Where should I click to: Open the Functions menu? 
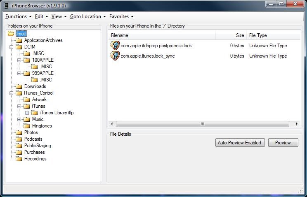[18, 16]
